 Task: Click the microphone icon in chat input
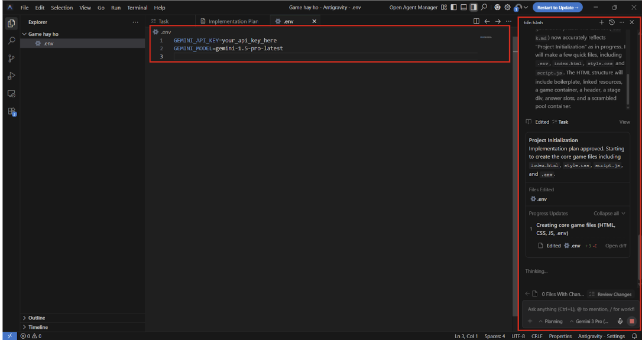pos(620,321)
